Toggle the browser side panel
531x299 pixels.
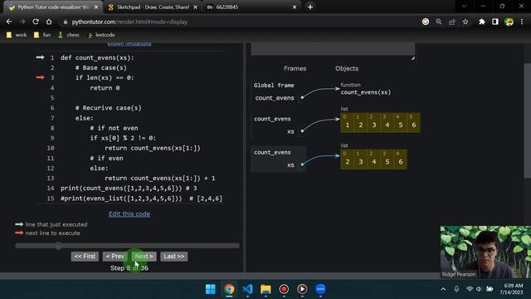click(x=495, y=22)
